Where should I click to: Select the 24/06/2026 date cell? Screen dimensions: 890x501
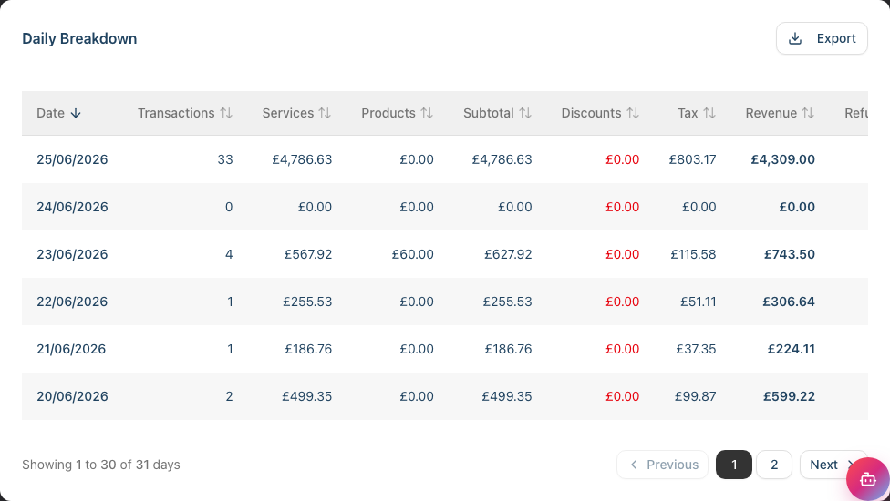tap(72, 208)
